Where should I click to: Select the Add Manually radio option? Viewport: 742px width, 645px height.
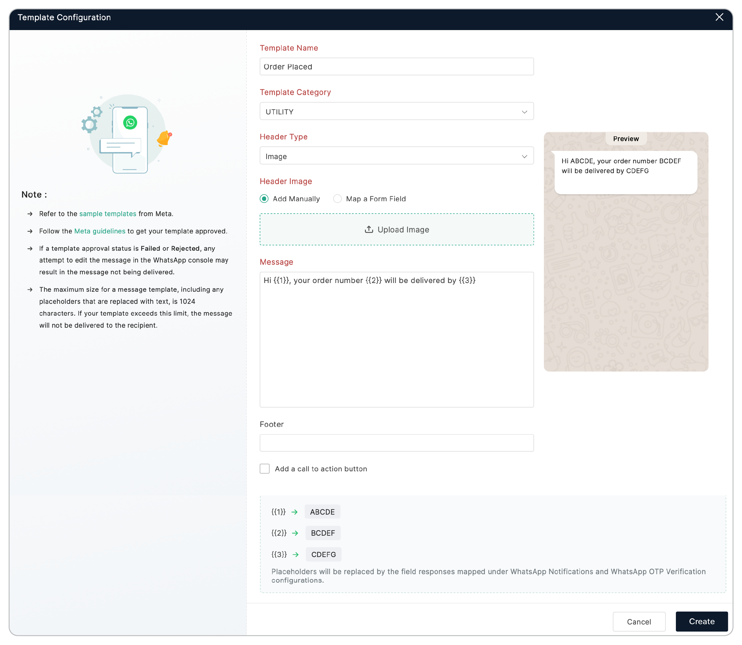pyautogui.click(x=264, y=199)
